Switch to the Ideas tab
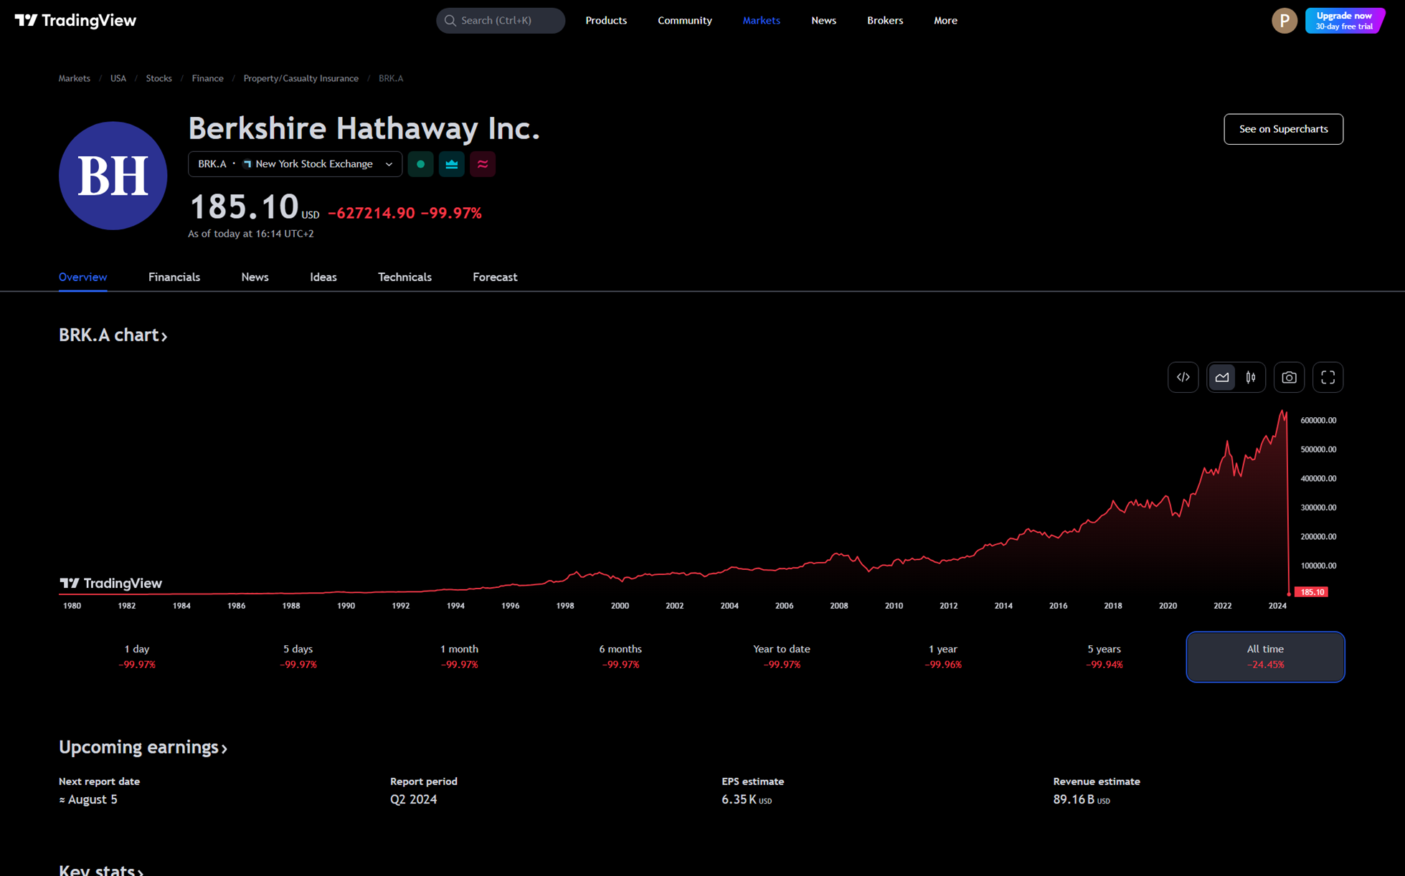Screen dimensions: 1405x876 [323, 277]
